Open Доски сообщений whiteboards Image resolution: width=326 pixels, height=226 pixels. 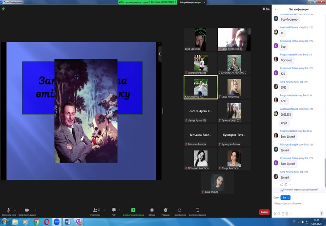pos(197,212)
